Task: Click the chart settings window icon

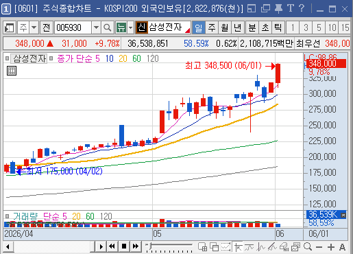Action: [x=295, y=247]
